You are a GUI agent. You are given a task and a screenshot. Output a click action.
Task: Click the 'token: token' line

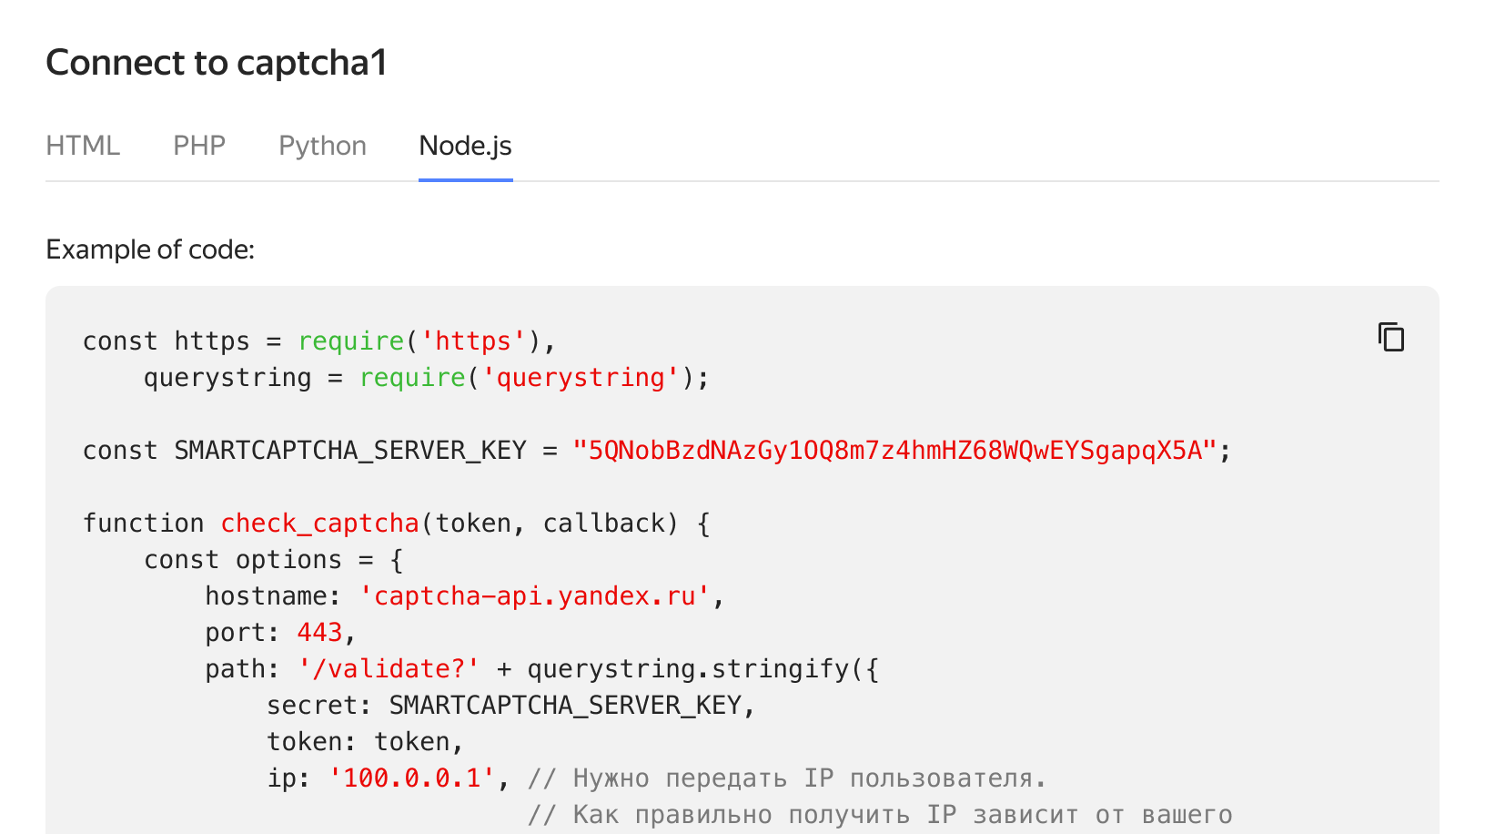[365, 742]
